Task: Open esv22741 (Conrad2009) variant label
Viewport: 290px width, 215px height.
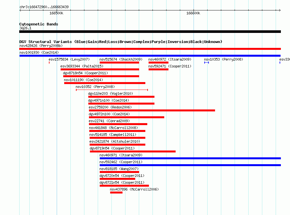Action: coord(109,121)
